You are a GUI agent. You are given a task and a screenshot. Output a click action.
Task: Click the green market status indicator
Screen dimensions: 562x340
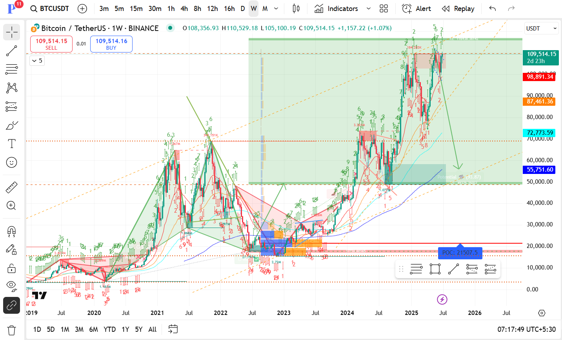pyautogui.click(x=170, y=28)
